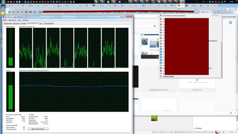Toggle the speaker mute icon in browser status bar

(219, 133)
